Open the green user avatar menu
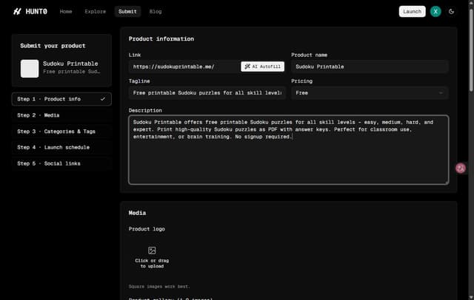The width and height of the screenshot is (474, 300). [x=435, y=12]
